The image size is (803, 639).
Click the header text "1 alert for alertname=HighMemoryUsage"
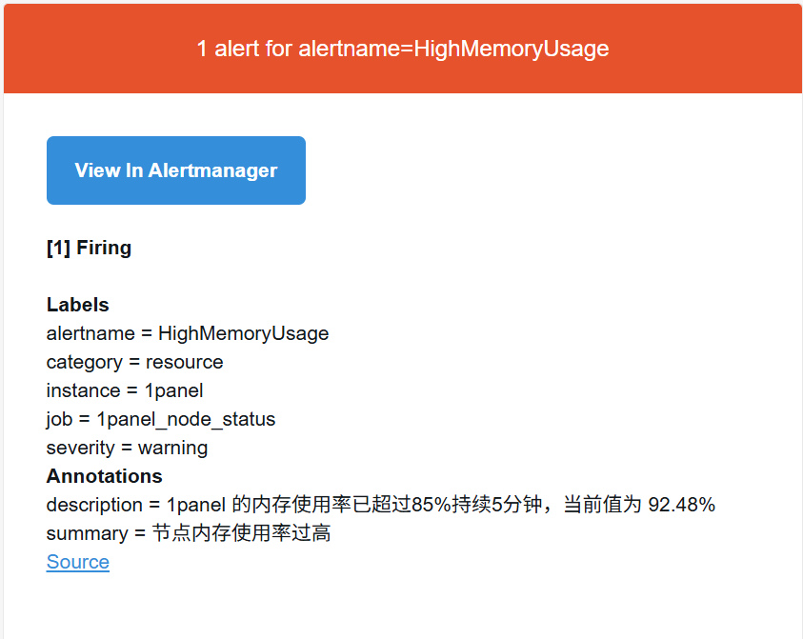tap(402, 49)
